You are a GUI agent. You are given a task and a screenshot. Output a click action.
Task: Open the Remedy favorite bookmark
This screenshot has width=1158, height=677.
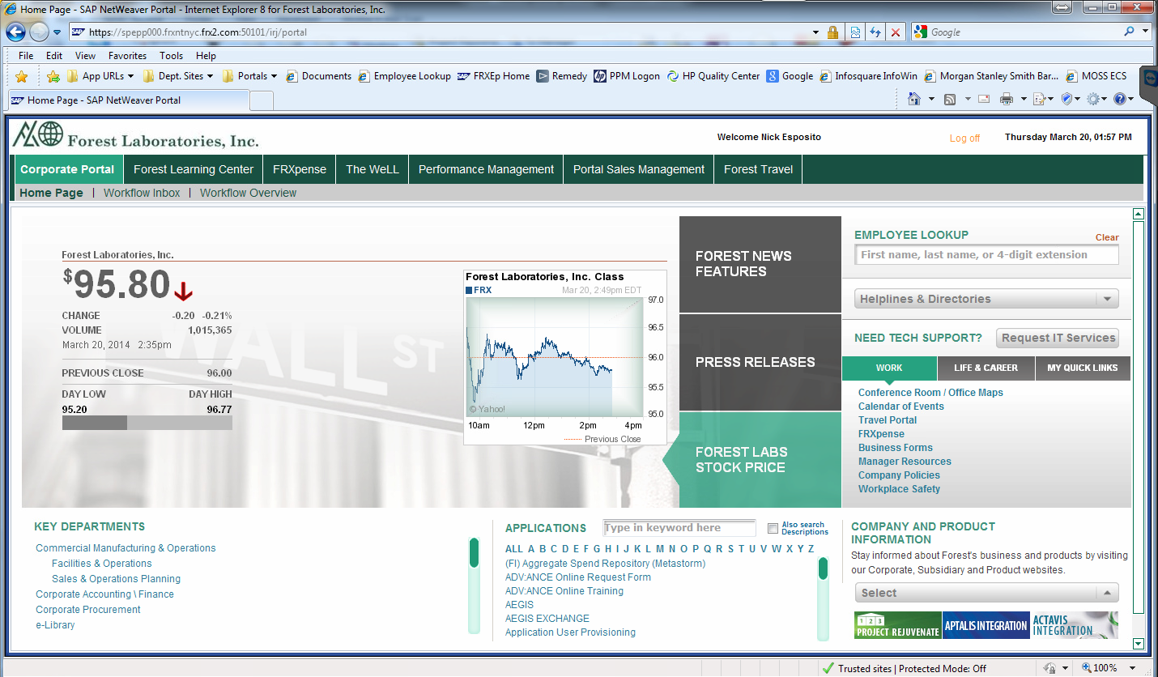(x=562, y=76)
